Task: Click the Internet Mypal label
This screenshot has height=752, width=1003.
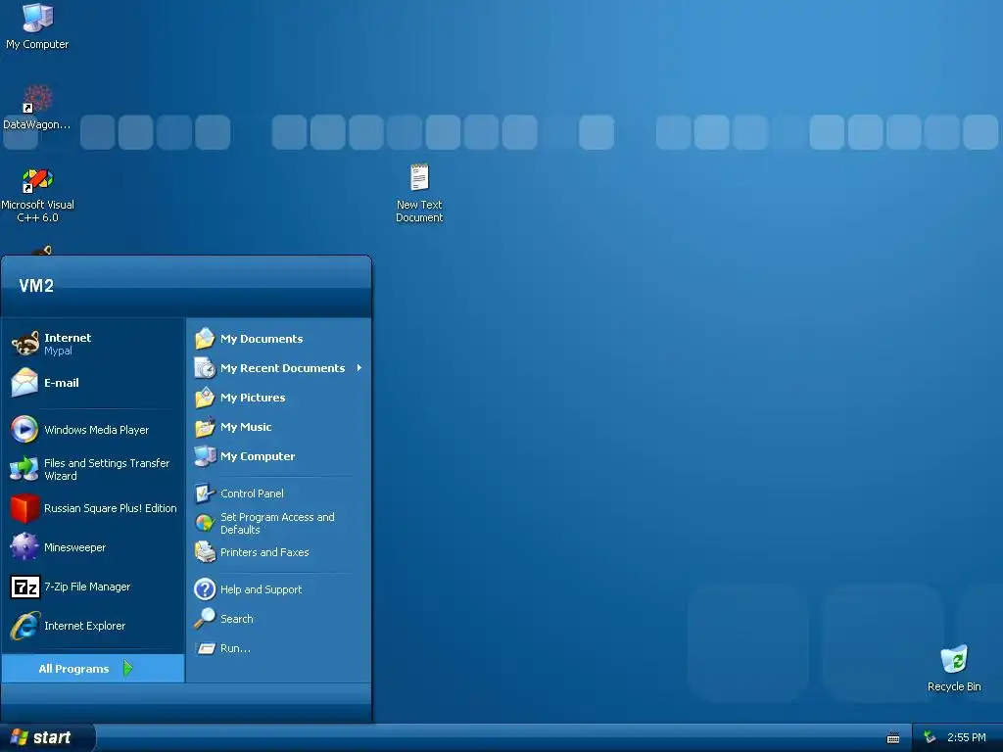Action: click(68, 344)
